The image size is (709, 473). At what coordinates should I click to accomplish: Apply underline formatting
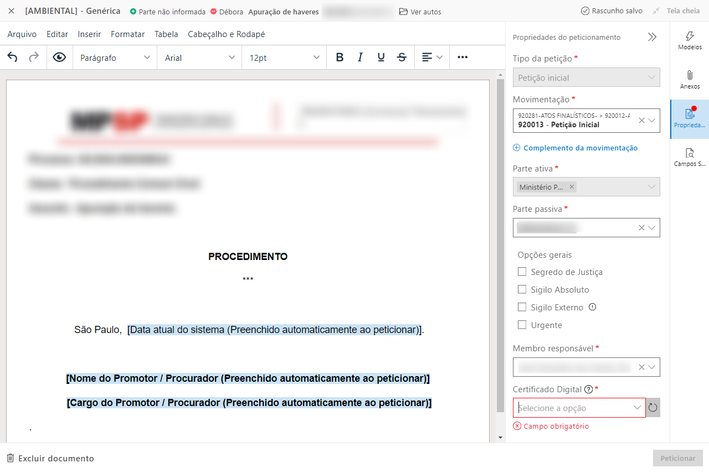tap(381, 58)
